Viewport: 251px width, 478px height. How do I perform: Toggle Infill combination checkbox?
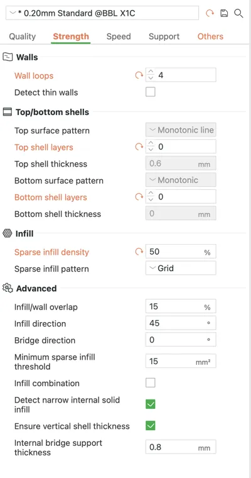click(x=151, y=382)
